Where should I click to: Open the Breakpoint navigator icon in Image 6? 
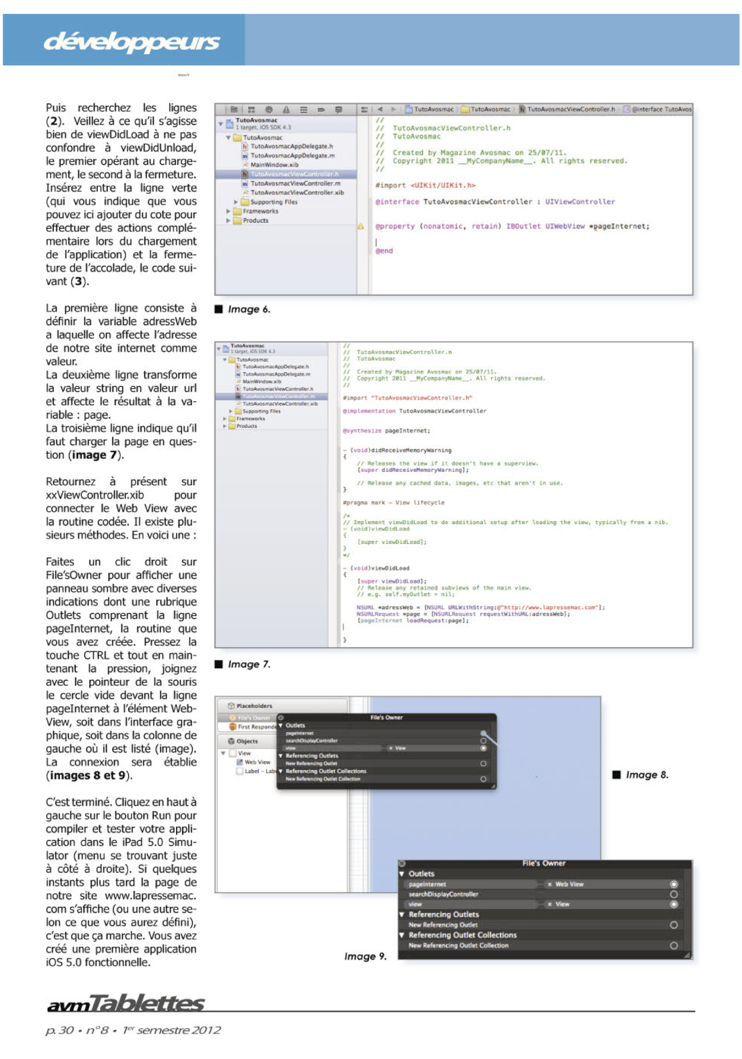[x=321, y=109]
